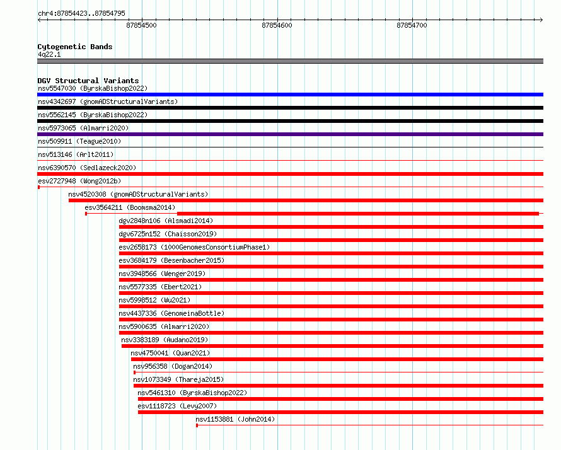
Task: Open esv3564211 (Boomsma2014) label
Action: (x=130, y=207)
